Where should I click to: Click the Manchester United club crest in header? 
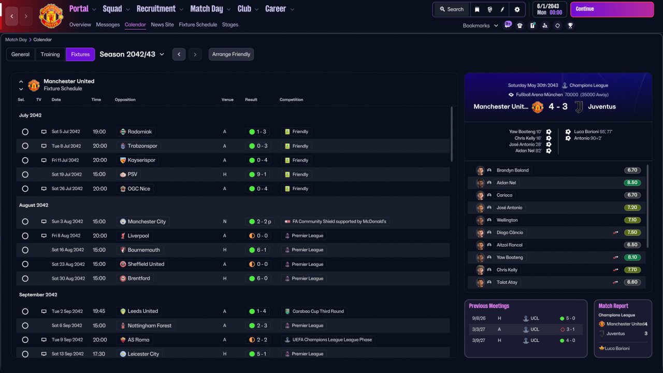tap(51, 16)
